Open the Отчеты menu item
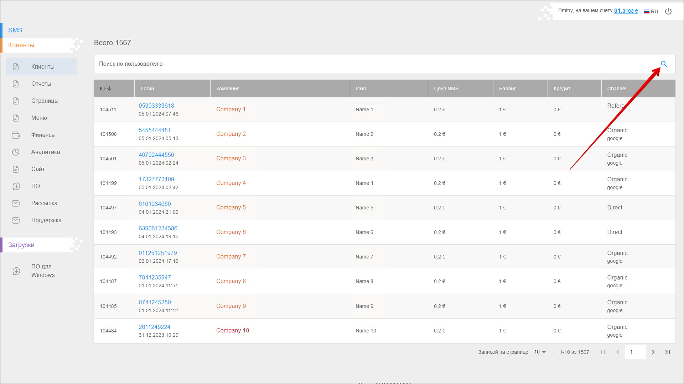The image size is (684, 384). (41, 84)
